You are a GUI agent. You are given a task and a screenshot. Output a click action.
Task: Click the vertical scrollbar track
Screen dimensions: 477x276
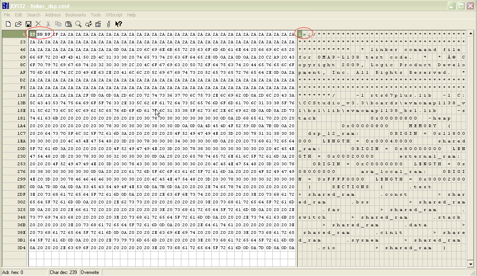[471, 148]
